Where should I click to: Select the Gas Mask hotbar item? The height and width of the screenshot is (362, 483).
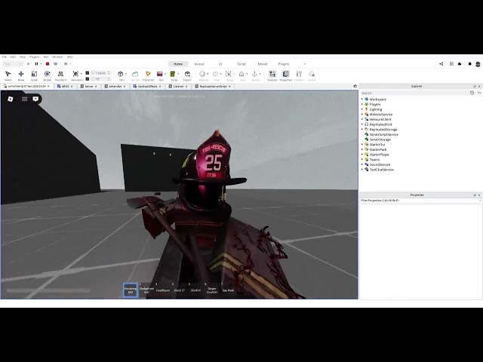228,289
